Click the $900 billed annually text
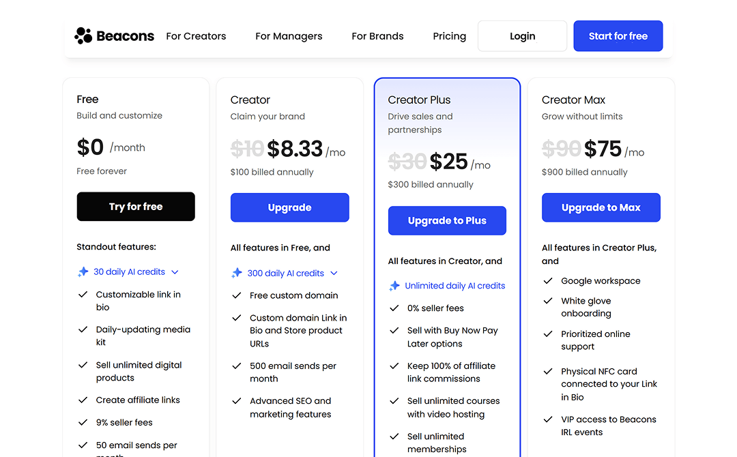737x457 pixels. click(x=584, y=172)
